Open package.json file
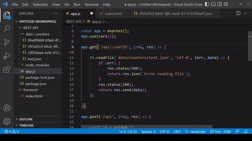The width and height of the screenshot is (252, 141). [36, 84]
